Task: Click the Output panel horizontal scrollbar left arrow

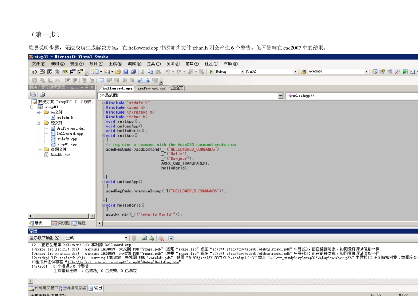Action: click(x=31, y=281)
